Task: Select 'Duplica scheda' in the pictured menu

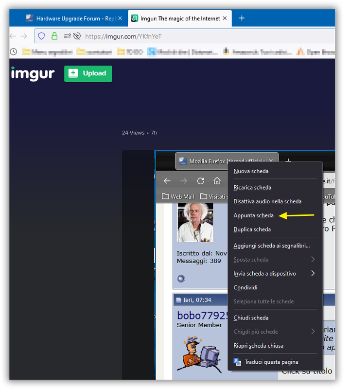Action: point(275,229)
